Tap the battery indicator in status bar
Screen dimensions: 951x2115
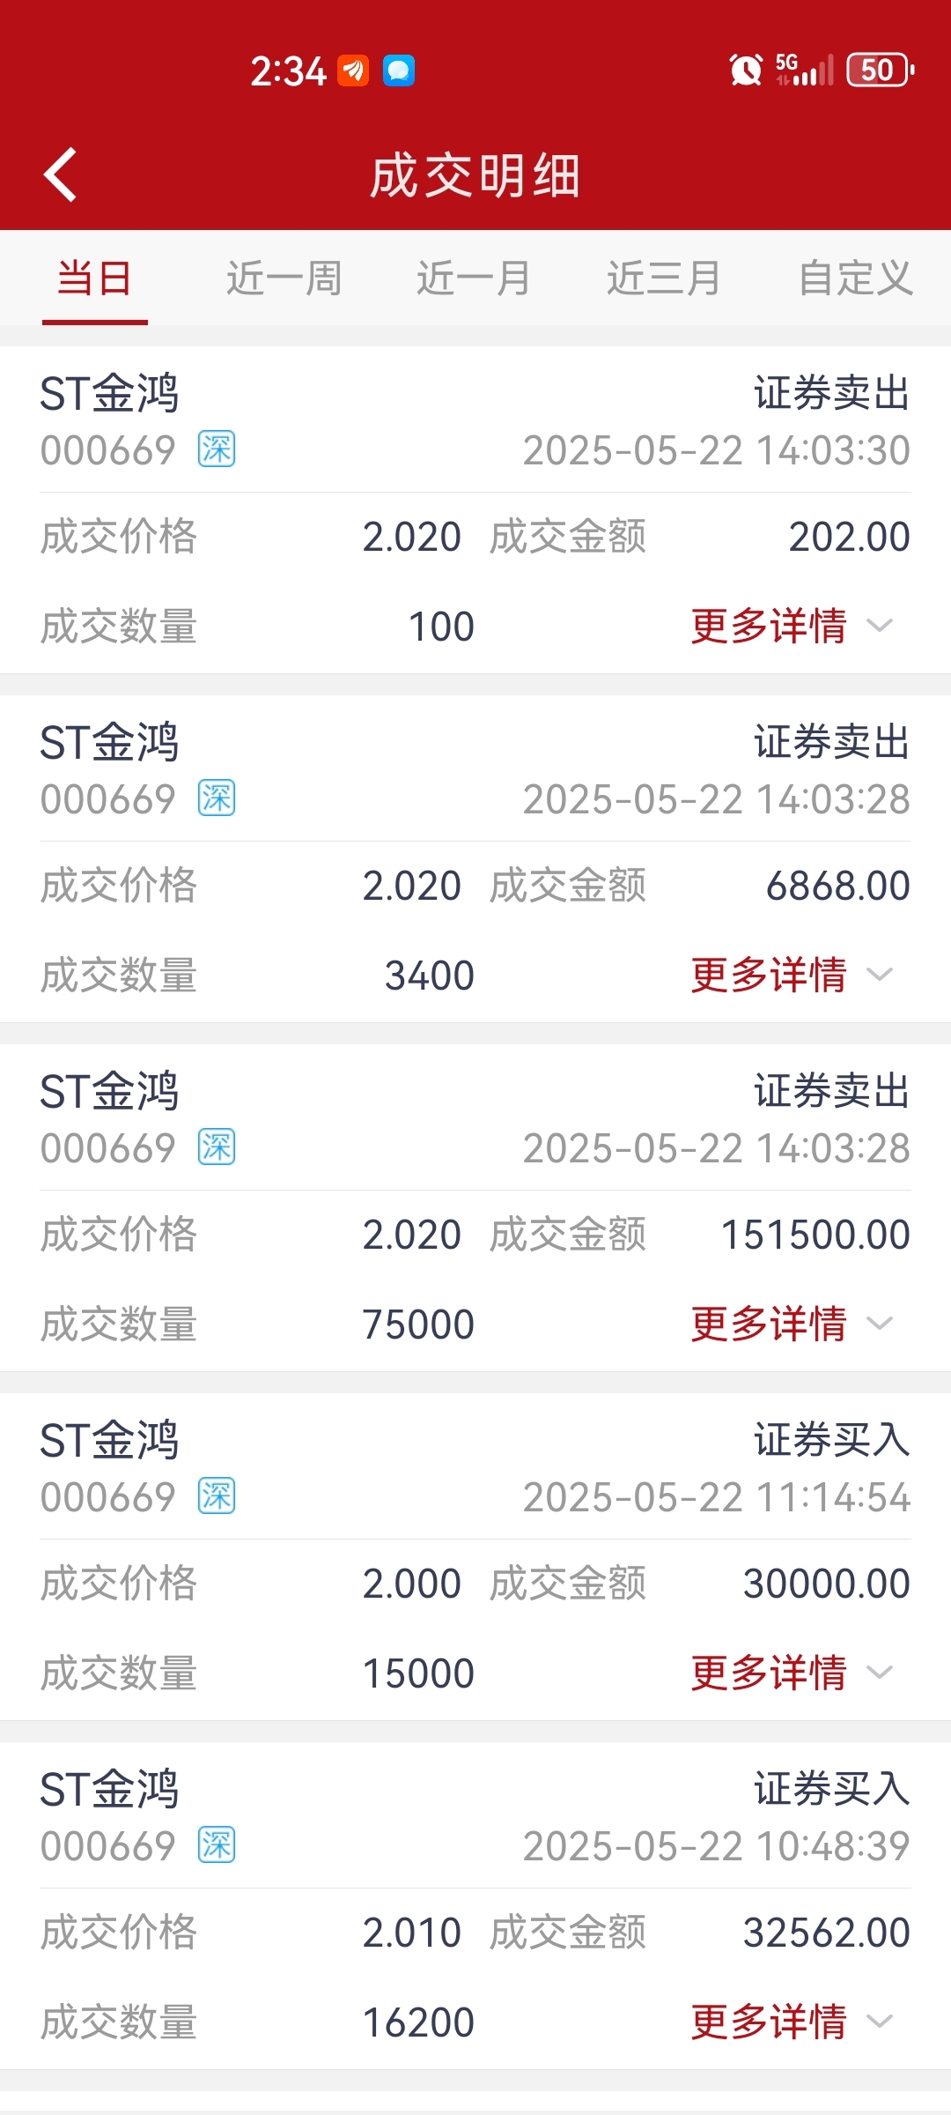point(880,70)
